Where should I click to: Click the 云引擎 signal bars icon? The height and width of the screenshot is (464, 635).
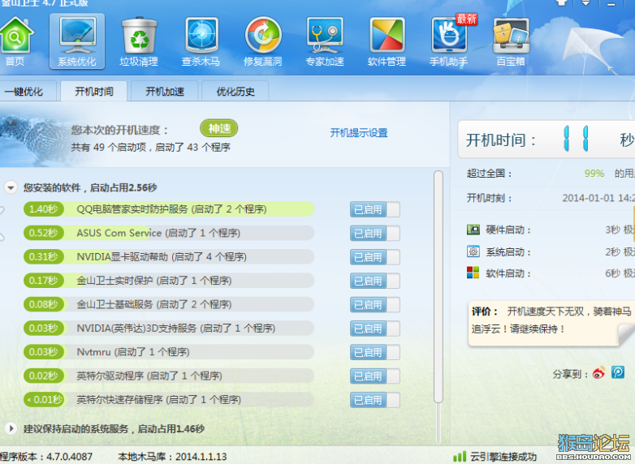point(460,457)
